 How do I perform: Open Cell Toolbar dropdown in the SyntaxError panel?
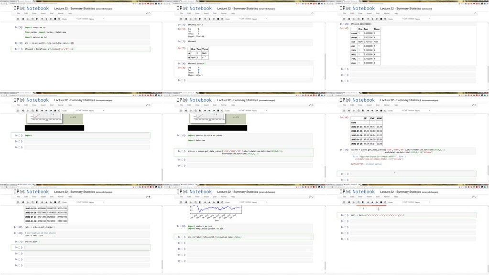(423, 110)
